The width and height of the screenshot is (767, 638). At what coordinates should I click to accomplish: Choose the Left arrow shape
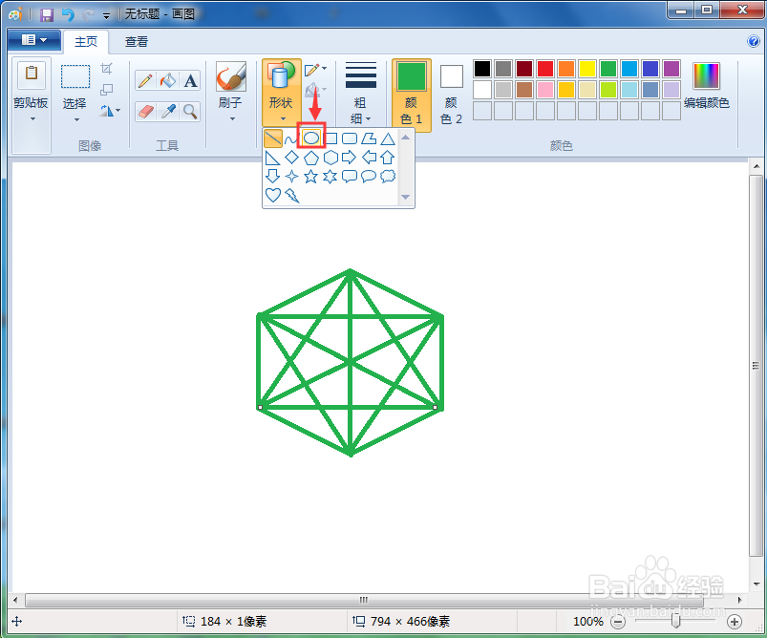pyautogui.click(x=369, y=158)
